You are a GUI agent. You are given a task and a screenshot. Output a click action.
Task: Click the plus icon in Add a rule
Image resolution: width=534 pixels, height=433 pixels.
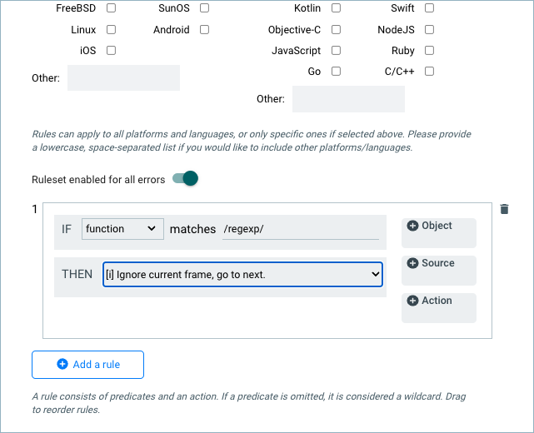point(62,365)
